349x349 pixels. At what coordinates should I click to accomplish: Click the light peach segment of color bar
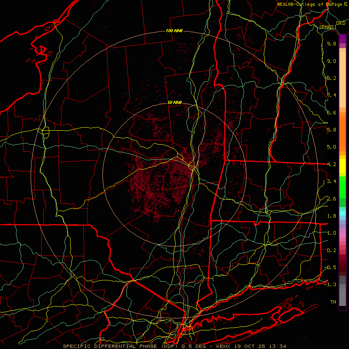click(342, 80)
